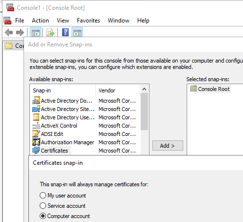
Task: Click the Forward arrow toolbar icon
Action: click(x=20, y=32)
